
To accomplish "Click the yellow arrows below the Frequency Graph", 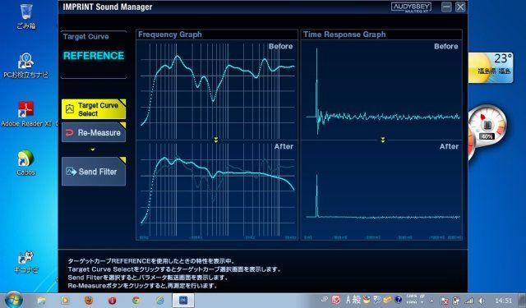I will [x=216, y=140].
